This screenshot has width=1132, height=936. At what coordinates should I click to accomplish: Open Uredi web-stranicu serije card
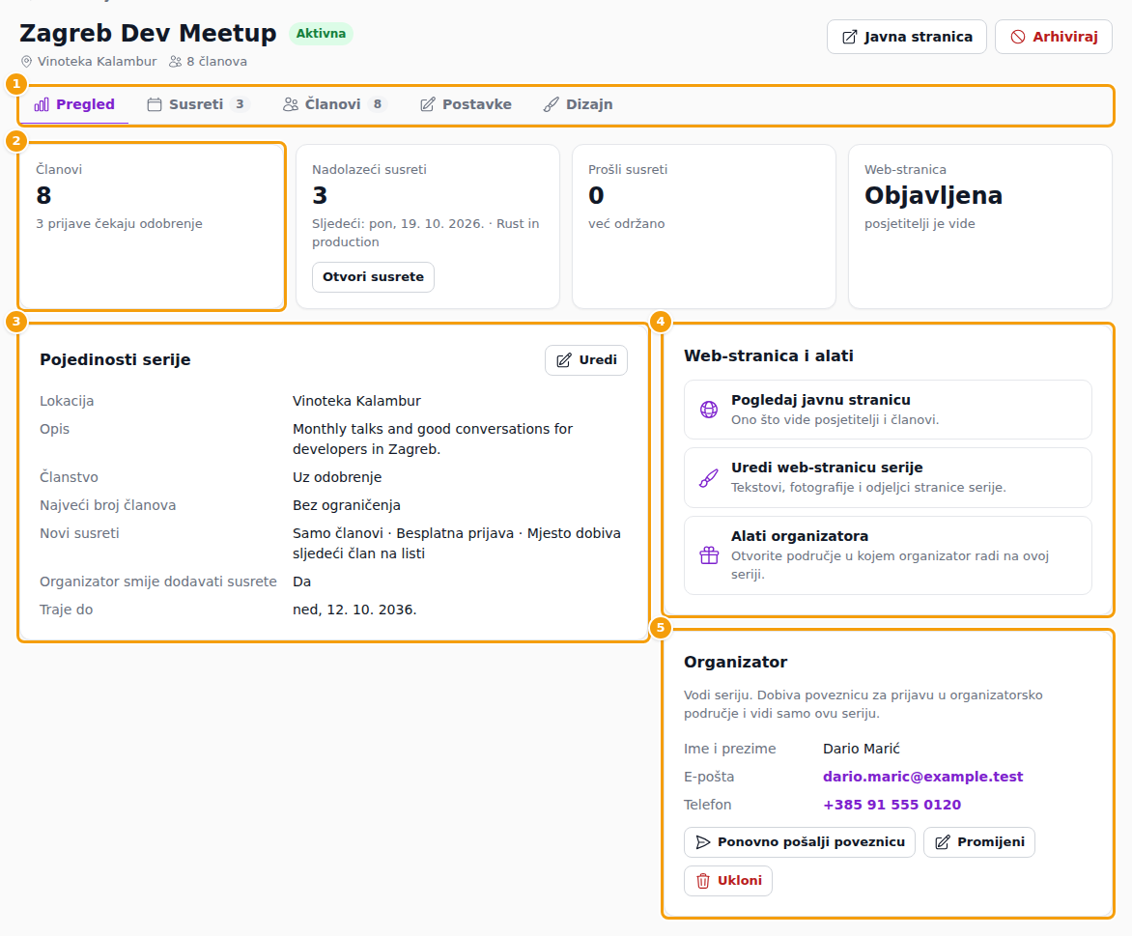point(888,477)
